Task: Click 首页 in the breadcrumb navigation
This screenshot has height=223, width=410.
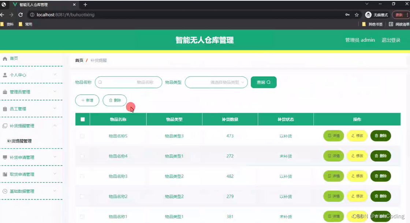Action: point(79,60)
